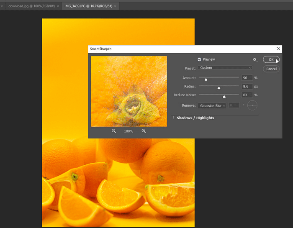The width and height of the screenshot is (293, 228).
Task: Click the orange preview thumbnail
Action: click(x=129, y=91)
